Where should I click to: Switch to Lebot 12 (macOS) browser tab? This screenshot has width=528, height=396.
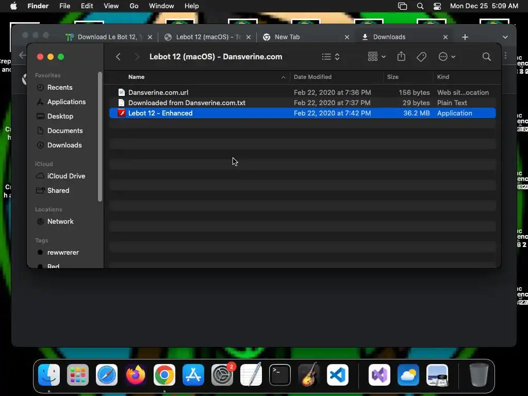tap(207, 37)
